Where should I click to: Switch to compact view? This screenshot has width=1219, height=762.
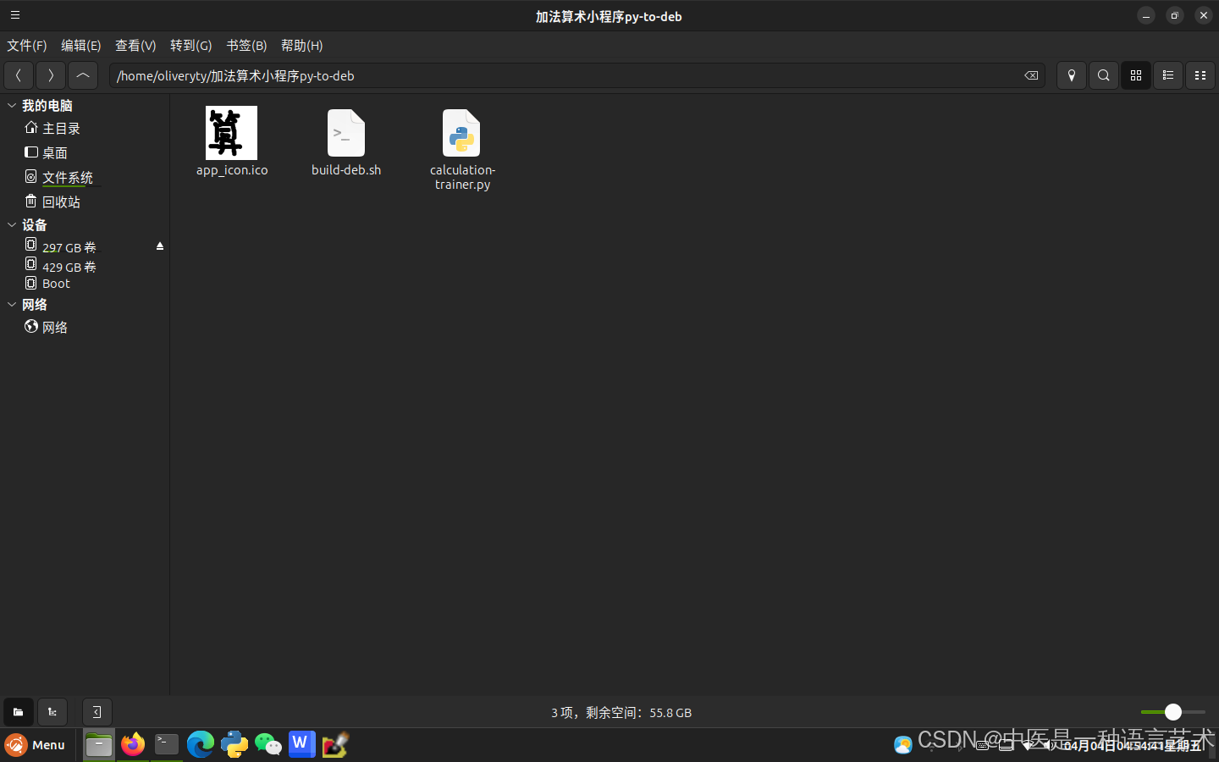click(x=1200, y=75)
